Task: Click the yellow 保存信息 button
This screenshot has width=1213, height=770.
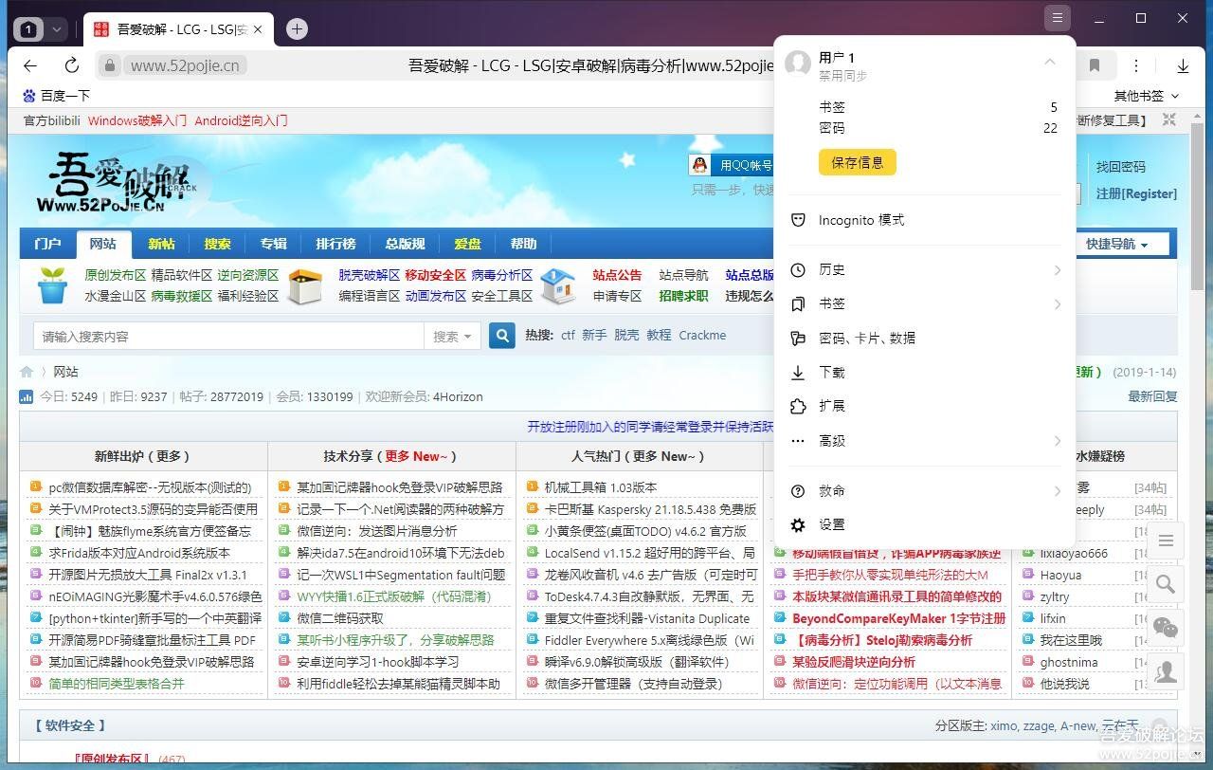Action: 857,162
